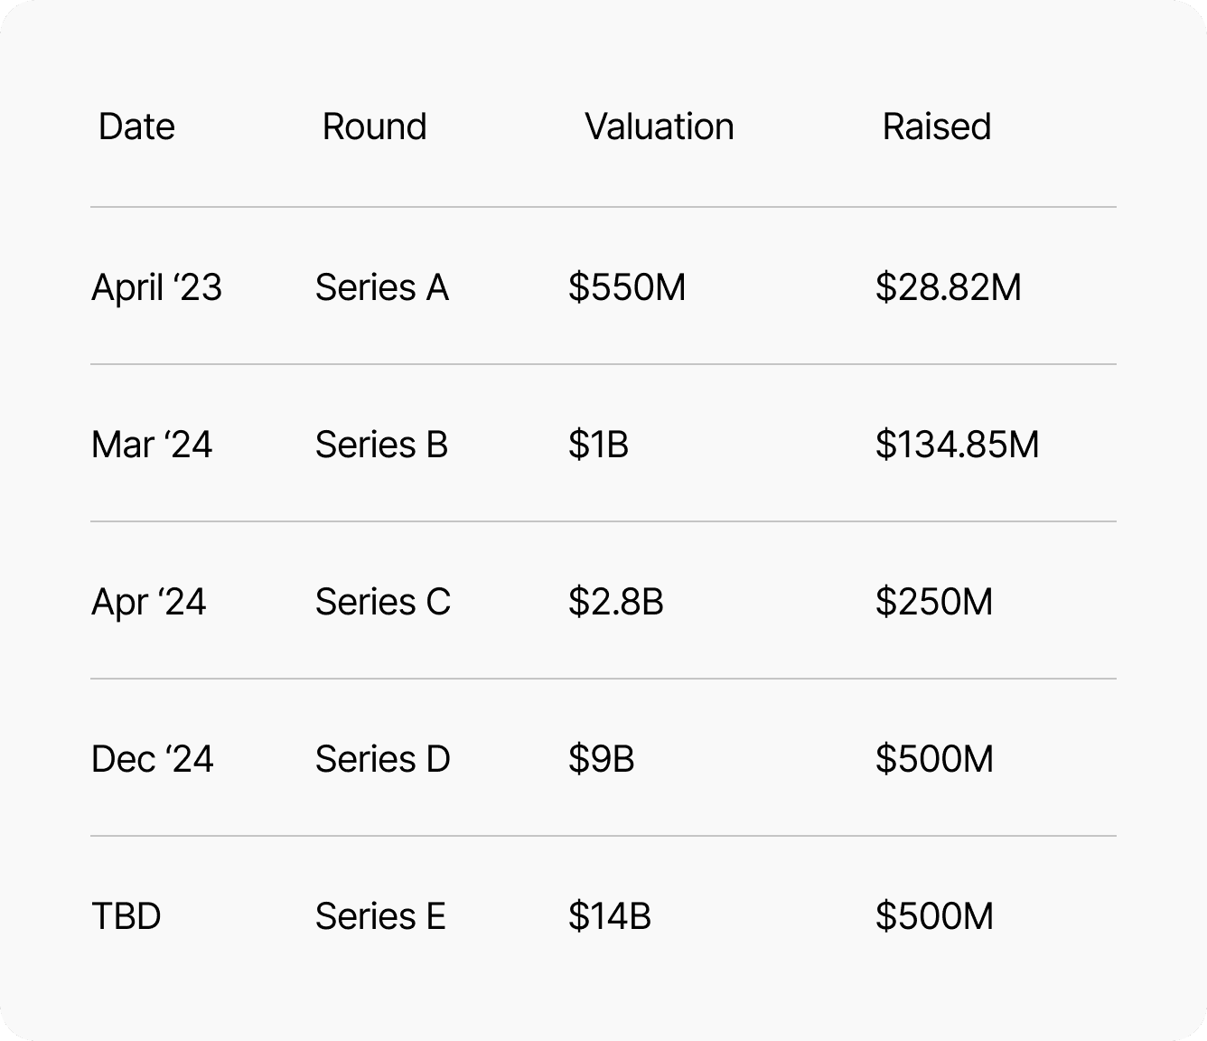Select the Dec '24 date cell
The image size is (1207, 1041).
pos(153,759)
